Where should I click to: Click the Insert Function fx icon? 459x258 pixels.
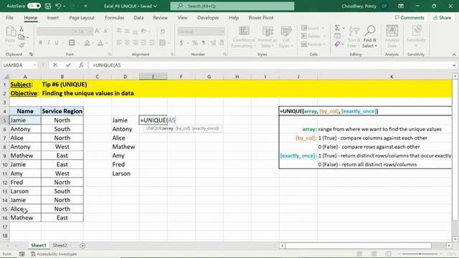point(81,65)
